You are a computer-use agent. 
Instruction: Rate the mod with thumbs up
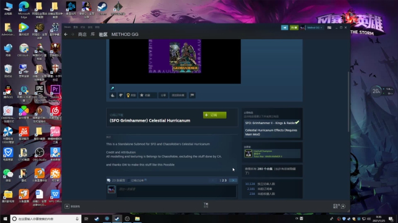113,95
